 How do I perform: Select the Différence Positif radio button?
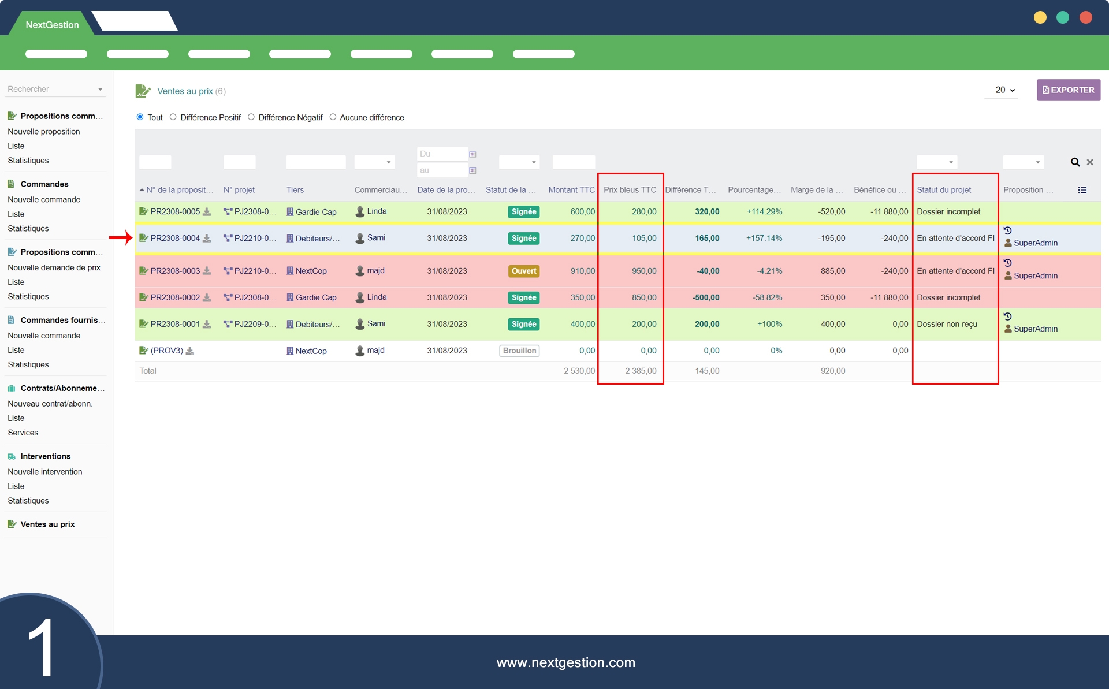[x=173, y=117]
